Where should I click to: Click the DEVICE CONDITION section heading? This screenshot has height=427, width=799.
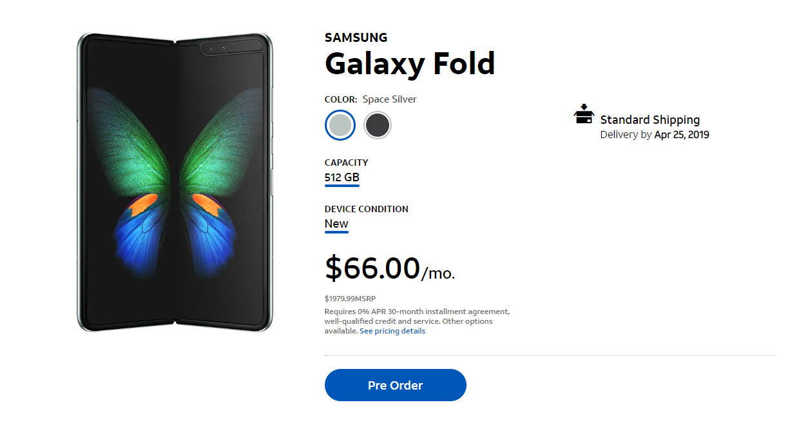click(366, 209)
